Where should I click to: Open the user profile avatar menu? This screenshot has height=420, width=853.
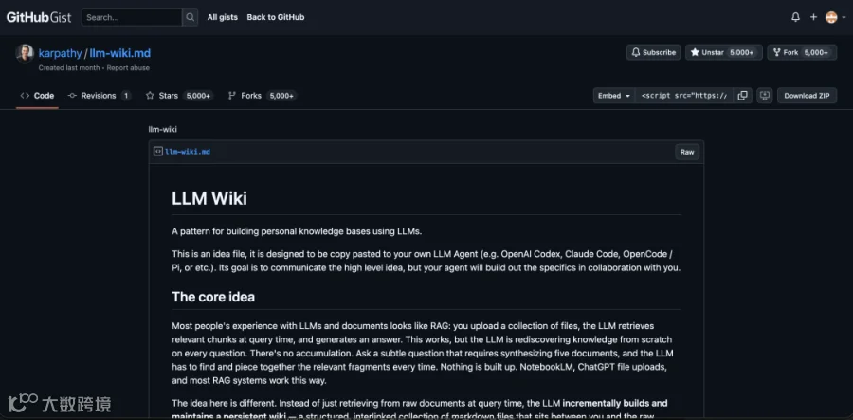tap(835, 17)
